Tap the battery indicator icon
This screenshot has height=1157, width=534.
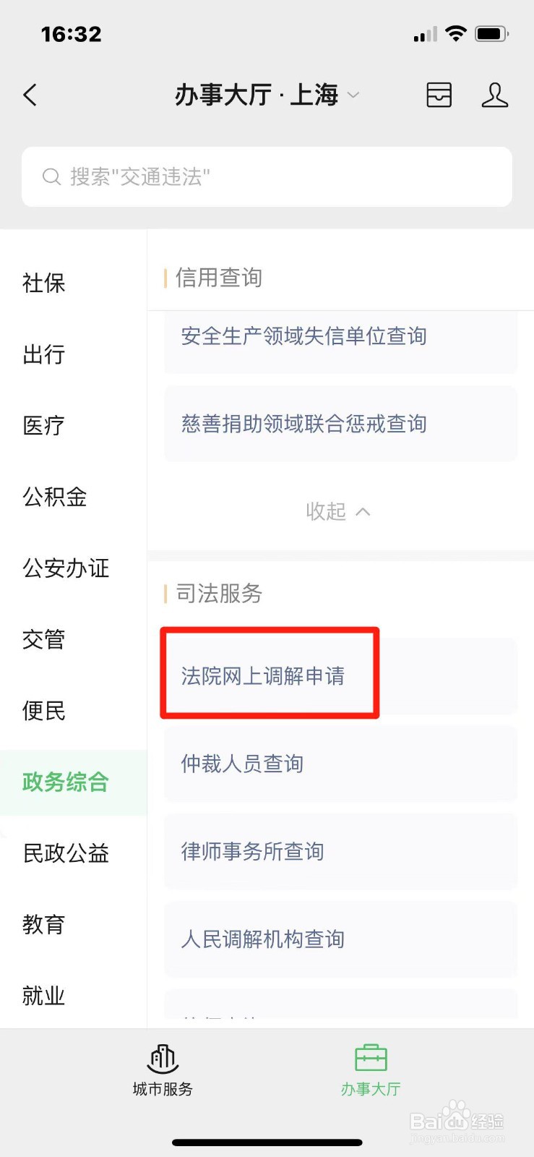pyautogui.click(x=489, y=33)
